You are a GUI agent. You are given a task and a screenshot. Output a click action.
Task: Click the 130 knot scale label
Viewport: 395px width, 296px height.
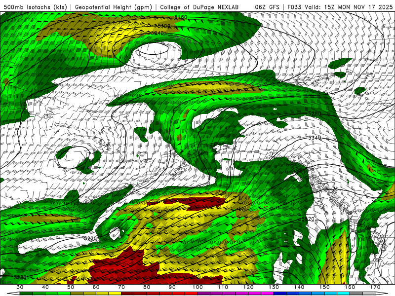[274, 287]
